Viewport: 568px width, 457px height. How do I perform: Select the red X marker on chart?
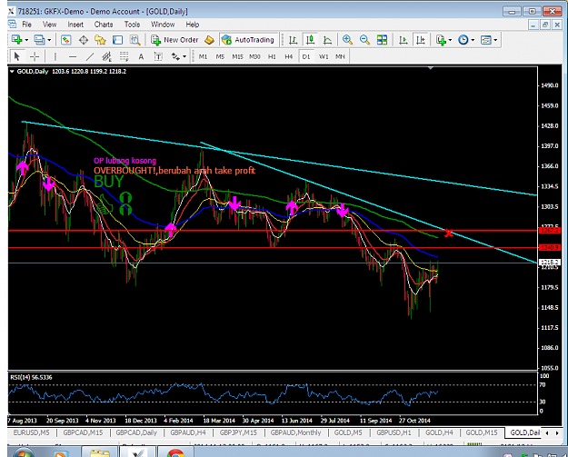tap(448, 233)
